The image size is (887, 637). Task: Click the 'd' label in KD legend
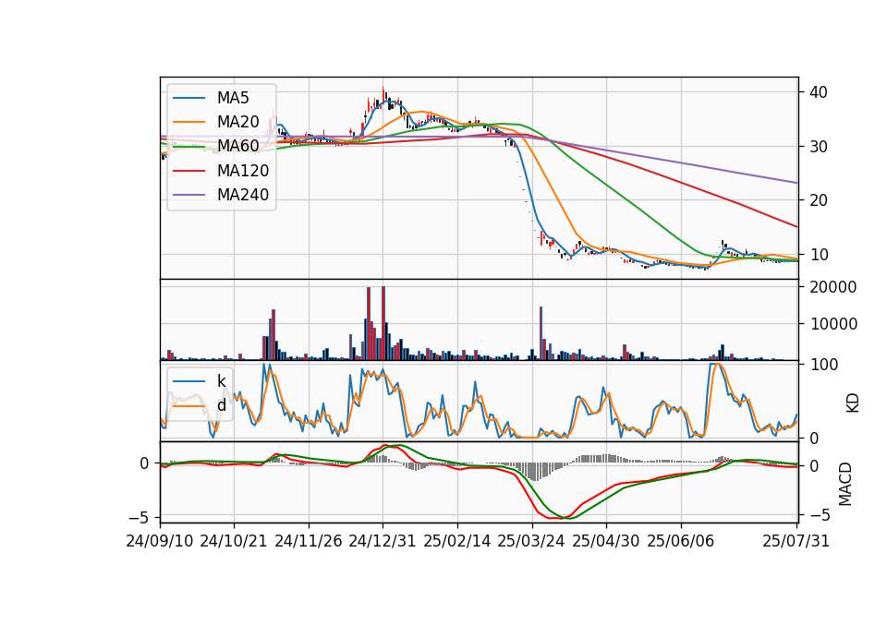click(x=221, y=404)
